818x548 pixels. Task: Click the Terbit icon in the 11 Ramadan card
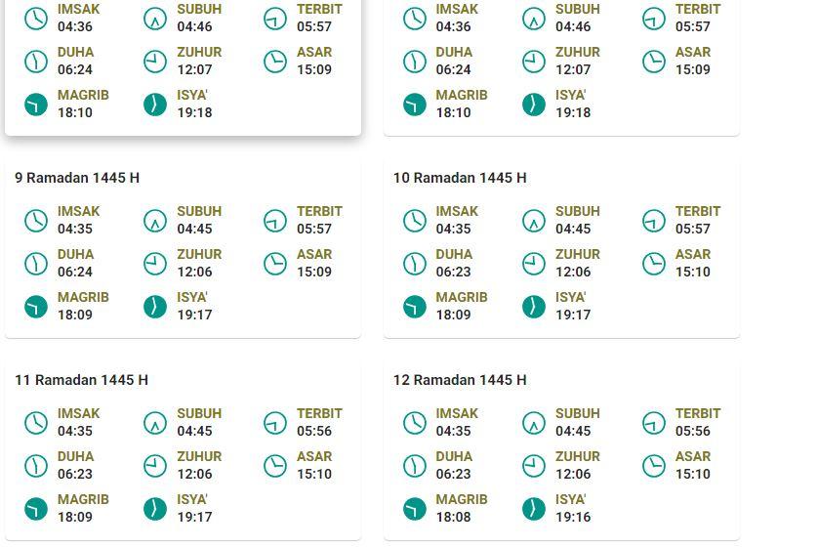pos(275,423)
